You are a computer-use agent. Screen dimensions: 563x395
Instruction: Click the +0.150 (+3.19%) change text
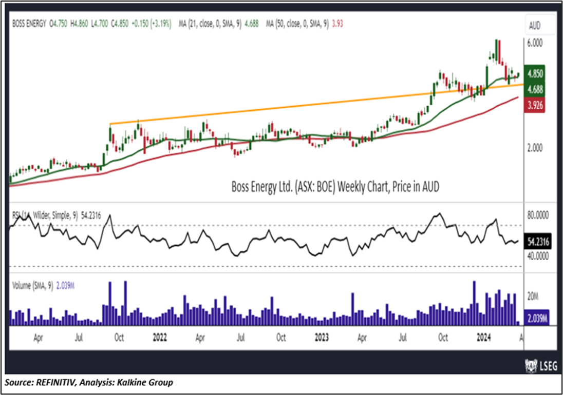(151, 24)
